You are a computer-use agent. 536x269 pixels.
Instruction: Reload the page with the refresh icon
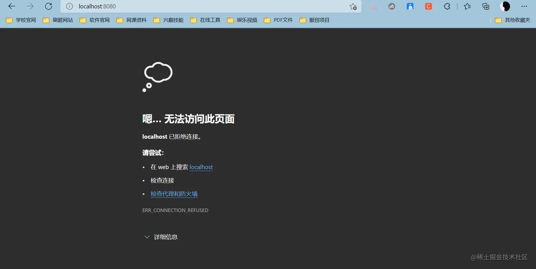pos(49,6)
